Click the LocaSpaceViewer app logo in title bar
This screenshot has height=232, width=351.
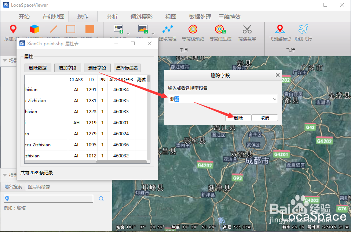[x=6, y=5]
